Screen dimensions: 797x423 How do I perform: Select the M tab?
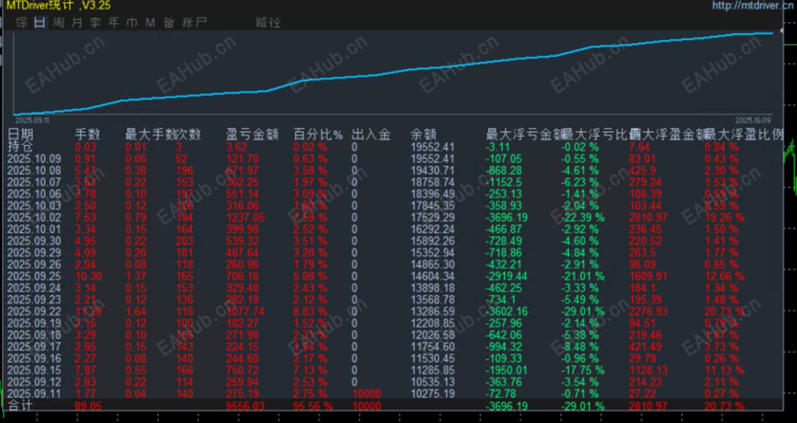150,22
